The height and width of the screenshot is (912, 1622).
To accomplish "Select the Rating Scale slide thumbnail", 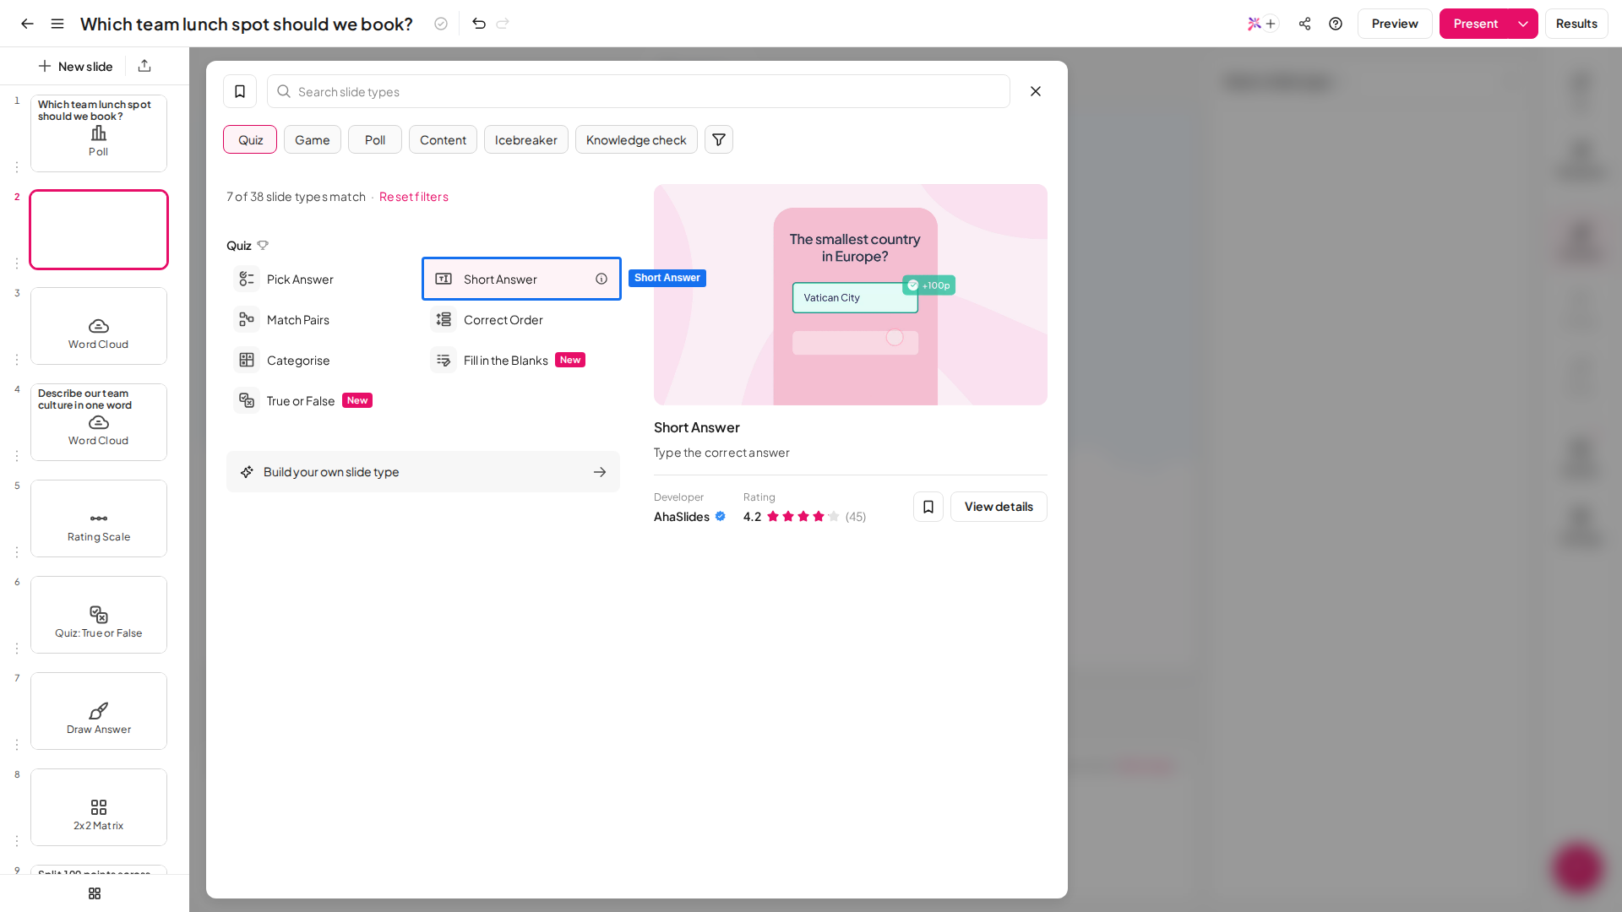I will pos(99,518).
